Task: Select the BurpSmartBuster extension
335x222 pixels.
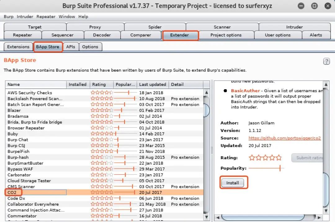Action: pos(104,163)
